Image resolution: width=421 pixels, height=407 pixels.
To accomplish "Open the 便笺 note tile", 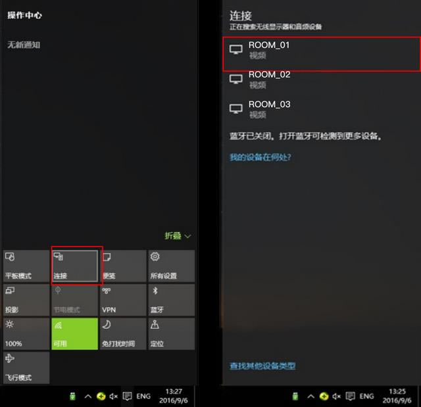I will [x=123, y=266].
